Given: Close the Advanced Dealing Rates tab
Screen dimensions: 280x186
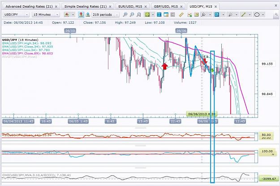Looking at the screenshot, I should pos(56,7).
